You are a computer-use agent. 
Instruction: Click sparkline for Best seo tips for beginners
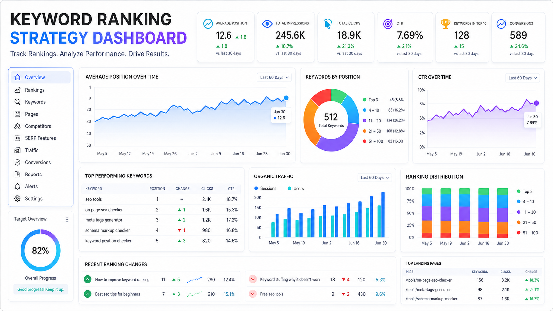[194, 294]
